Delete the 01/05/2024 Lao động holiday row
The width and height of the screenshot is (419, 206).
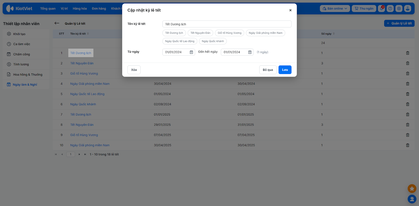(407, 94)
